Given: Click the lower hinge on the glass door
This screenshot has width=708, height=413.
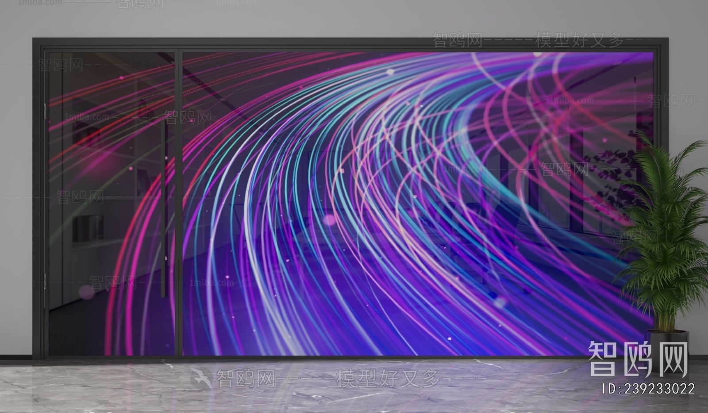Looking at the screenshot, I should pyautogui.click(x=45, y=281).
